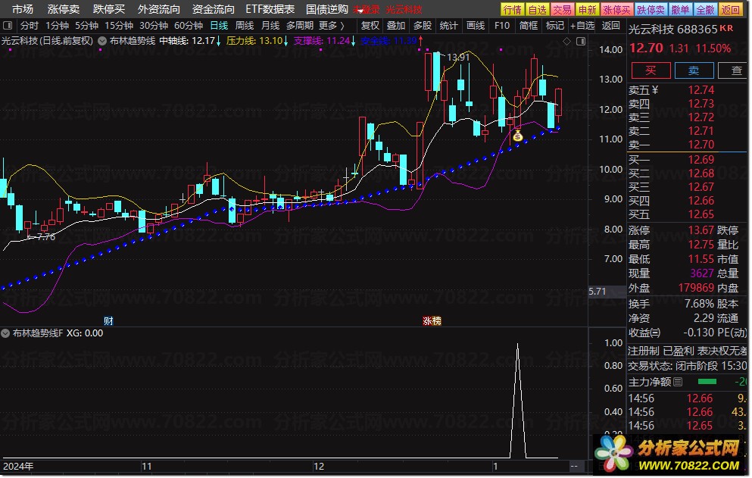Click the KR tag beside stock code
Screen dimensions: 752x478
click(x=726, y=28)
